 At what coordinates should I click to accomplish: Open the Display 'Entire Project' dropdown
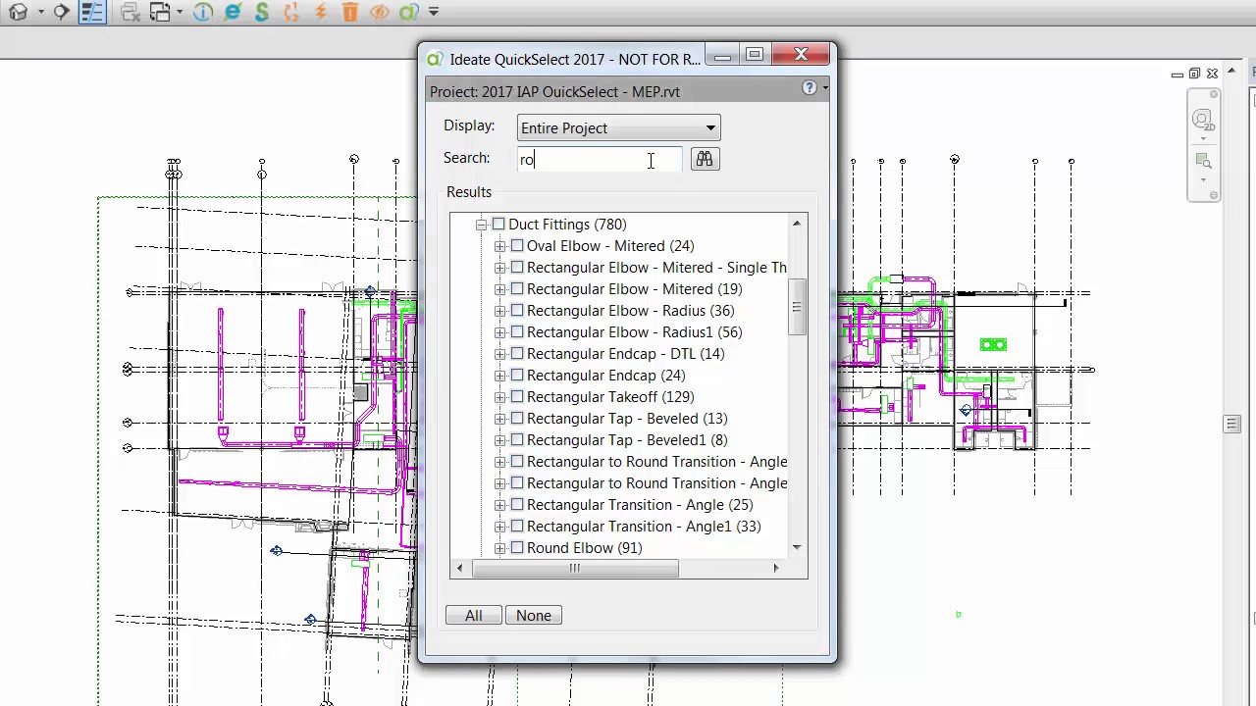click(x=618, y=127)
